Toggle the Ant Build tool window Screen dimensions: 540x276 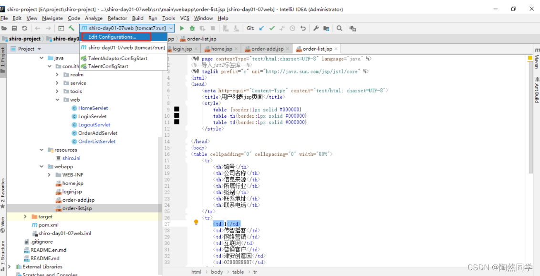(537, 89)
